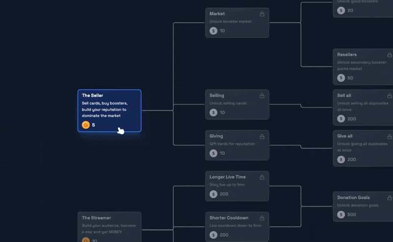Click the lock icon on Longer Live Time
The width and height of the screenshot is (393, 242).
pos(262,177)
